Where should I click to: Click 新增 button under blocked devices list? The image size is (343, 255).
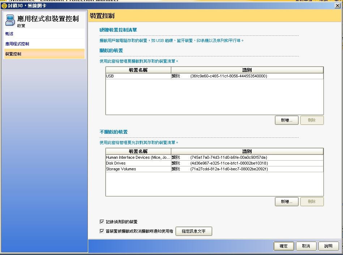(287, 120)
